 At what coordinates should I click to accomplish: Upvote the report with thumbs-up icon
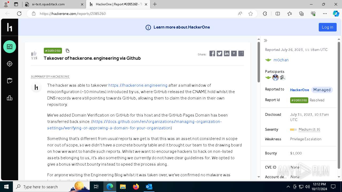click(34, 53)
